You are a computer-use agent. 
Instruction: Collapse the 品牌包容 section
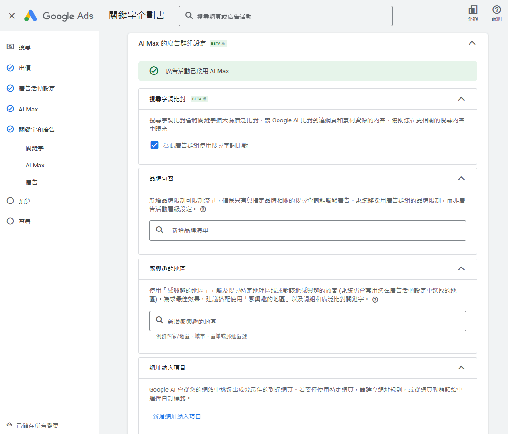(461, 178)
